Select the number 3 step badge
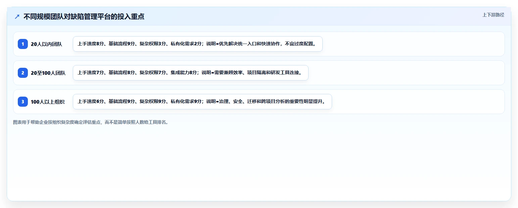 [23, 102]
